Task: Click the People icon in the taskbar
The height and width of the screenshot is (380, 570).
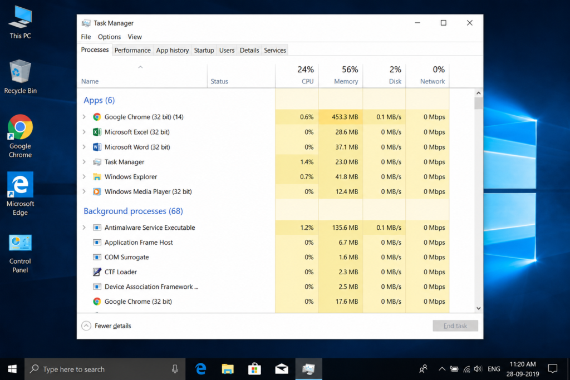Action: pos(423,369)
